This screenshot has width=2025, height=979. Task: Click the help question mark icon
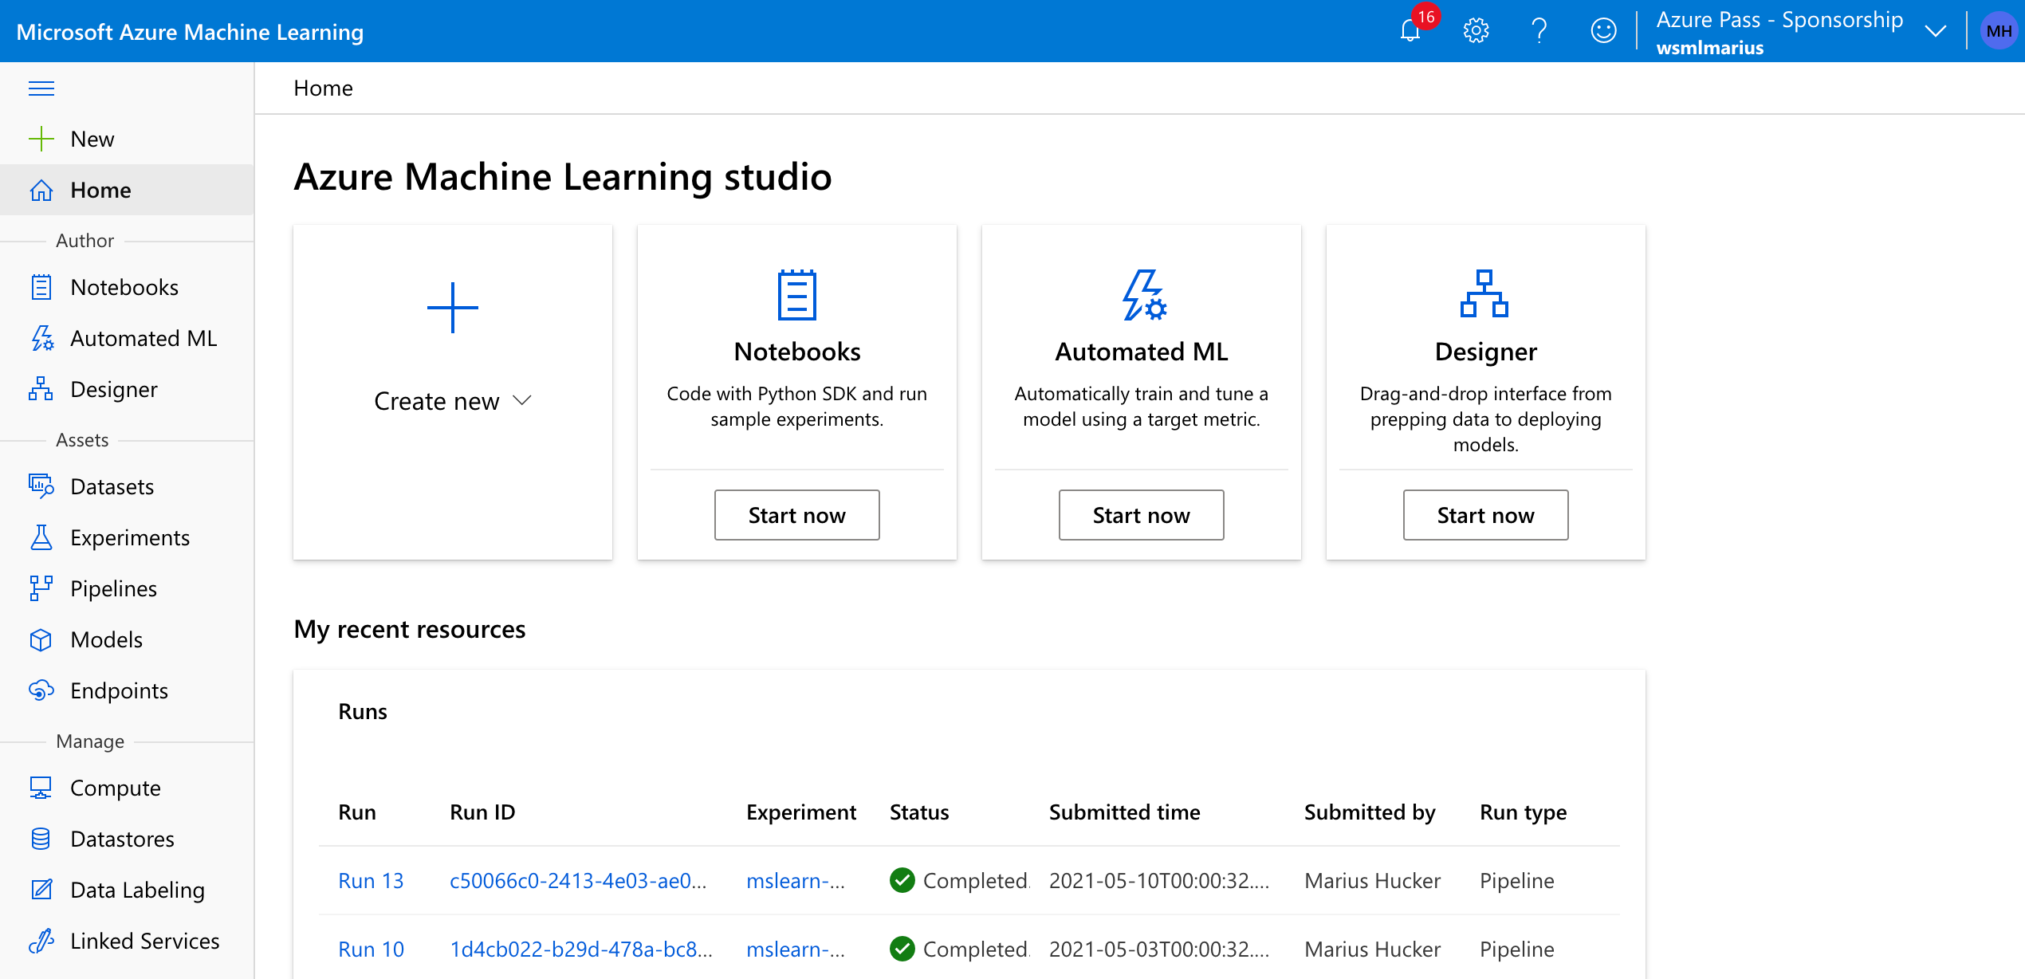[1539, 31]
